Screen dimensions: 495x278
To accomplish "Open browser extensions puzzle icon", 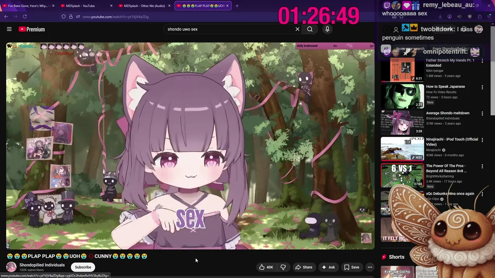I will (x=480, y=17).
